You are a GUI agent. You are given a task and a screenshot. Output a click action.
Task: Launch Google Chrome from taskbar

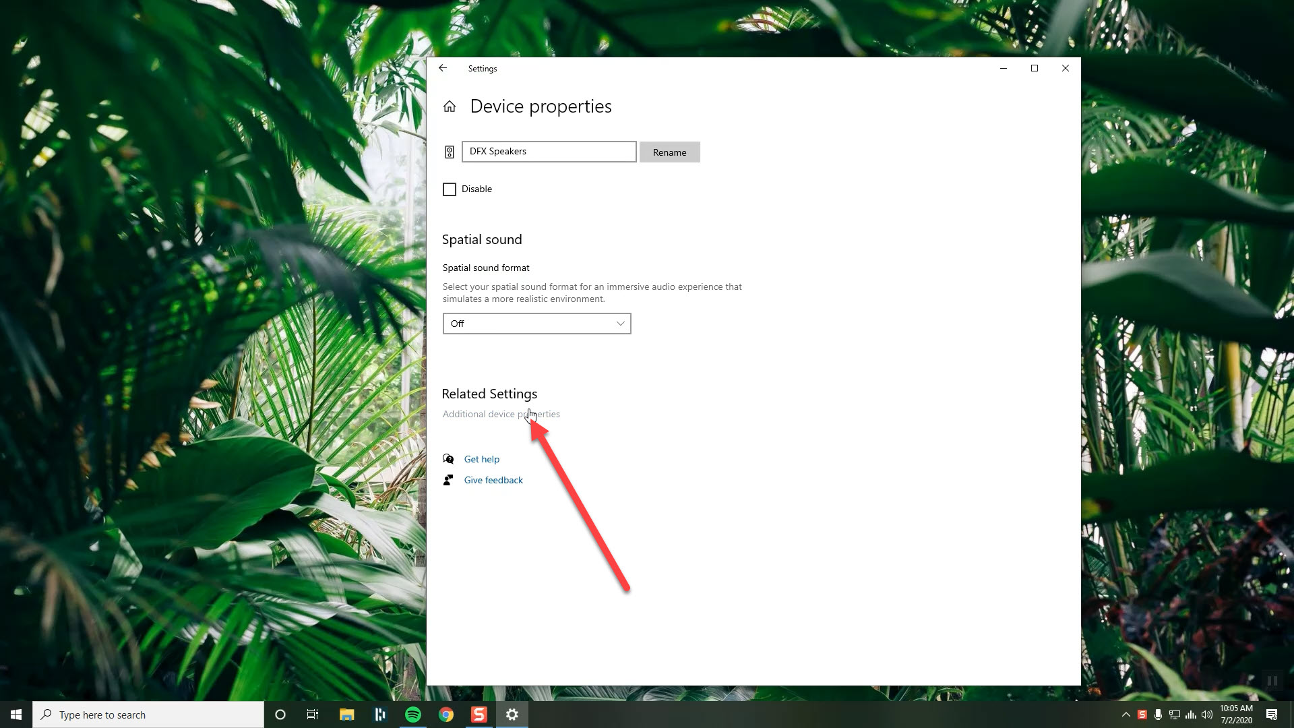tap(446, 715)
